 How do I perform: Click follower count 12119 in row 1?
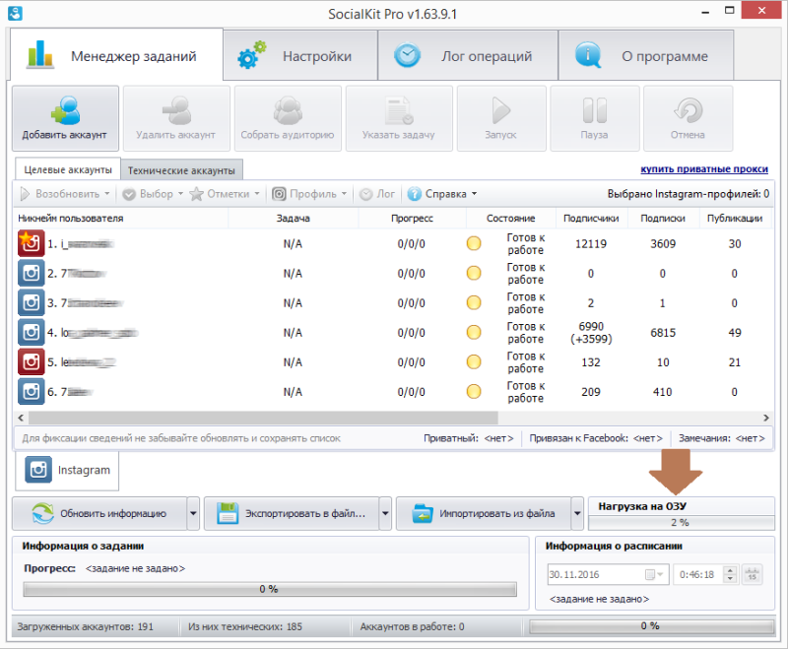coord(591,244)
